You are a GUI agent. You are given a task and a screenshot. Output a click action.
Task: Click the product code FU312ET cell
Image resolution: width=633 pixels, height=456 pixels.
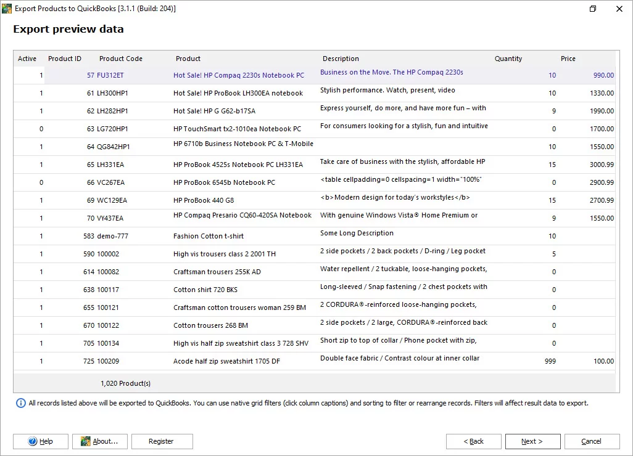[x=110, y=75]
